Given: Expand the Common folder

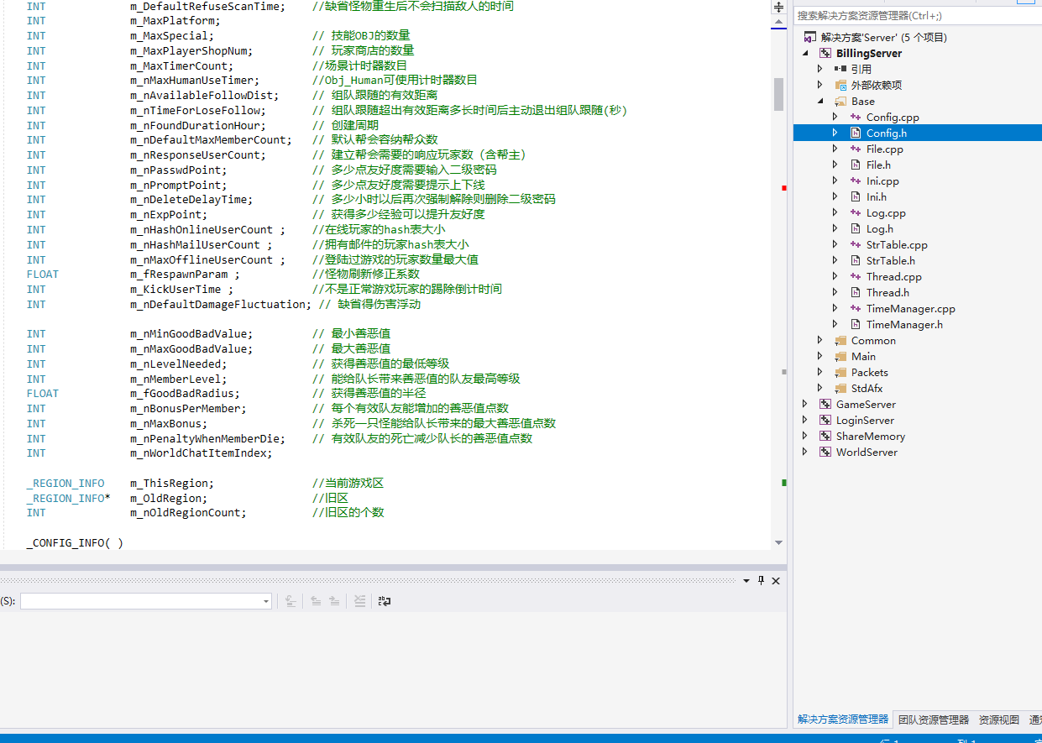Looking at the screenshot, I should pyautogui.click(x=820, y=341).
